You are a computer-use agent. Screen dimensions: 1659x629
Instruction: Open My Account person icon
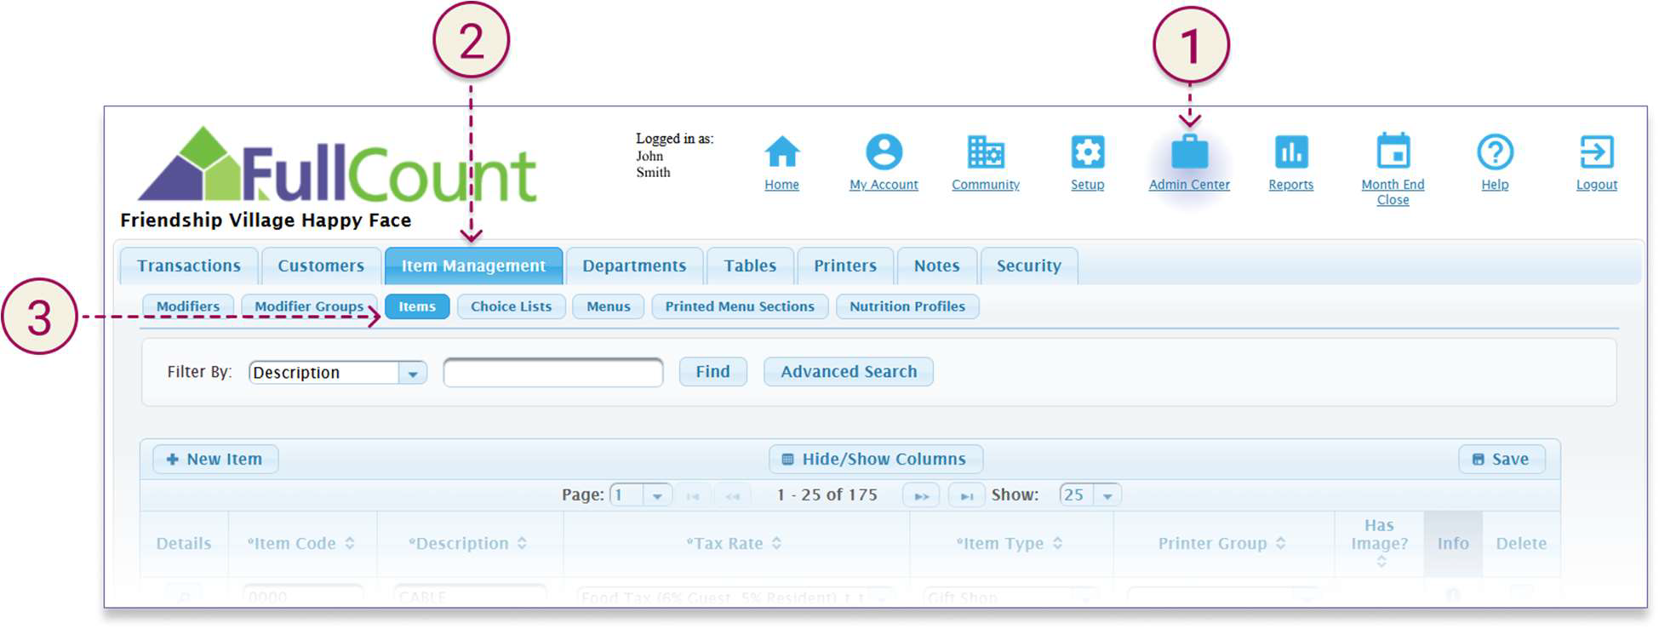[884, 153]
